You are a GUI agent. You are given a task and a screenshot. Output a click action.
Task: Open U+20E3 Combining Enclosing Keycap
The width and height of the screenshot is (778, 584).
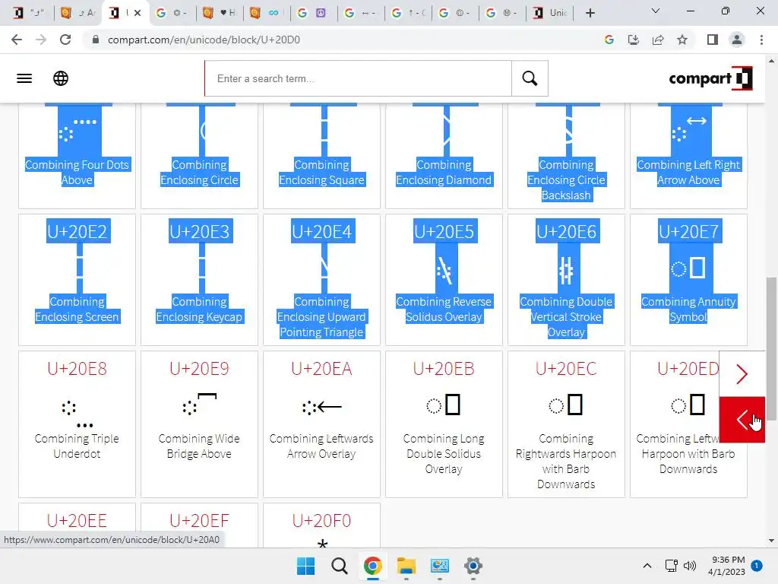[199, 280]
